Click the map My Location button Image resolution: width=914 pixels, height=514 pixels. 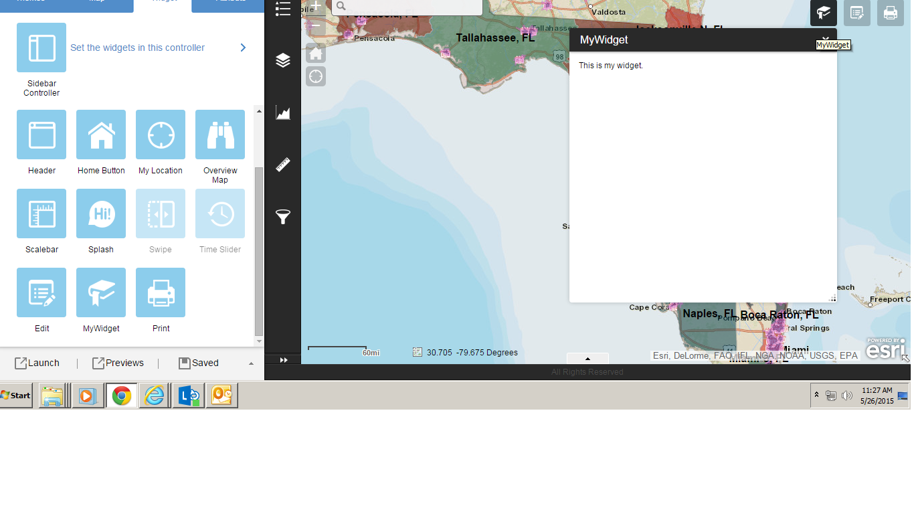(316, 76)
